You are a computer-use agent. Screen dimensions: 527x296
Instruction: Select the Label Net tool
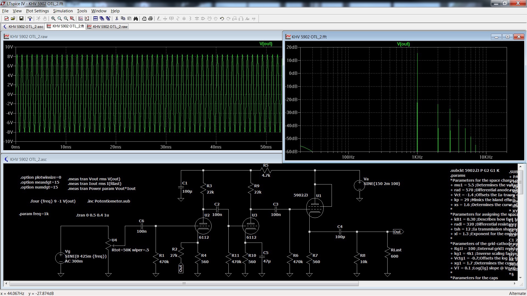pyautogui.click(x=171, y=19)
